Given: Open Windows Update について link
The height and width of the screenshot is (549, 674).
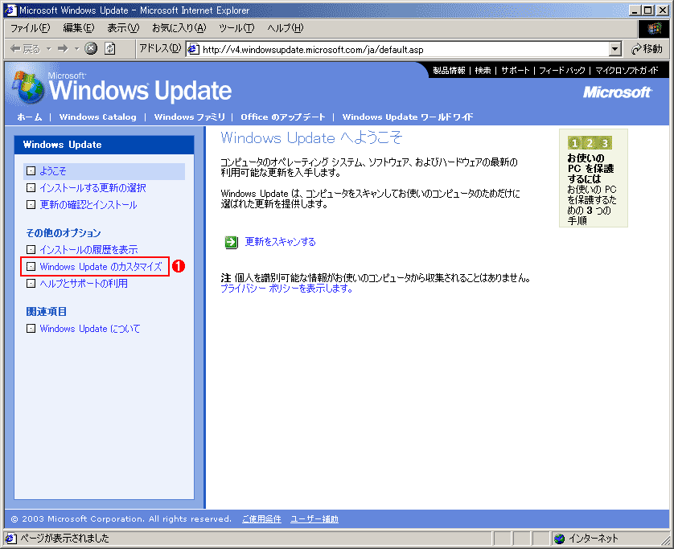Looking at the screenshot, I should point(90,329).
